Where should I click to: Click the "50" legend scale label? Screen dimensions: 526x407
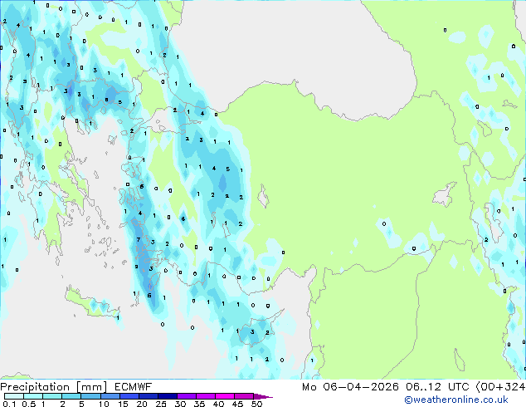(x=256, y=404)
